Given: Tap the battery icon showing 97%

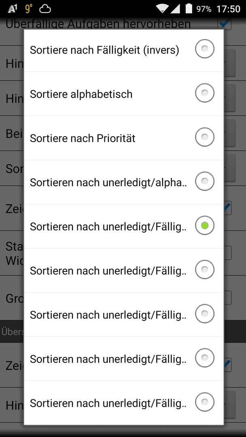Looking at the screenshot, I should tap(189, 8).
